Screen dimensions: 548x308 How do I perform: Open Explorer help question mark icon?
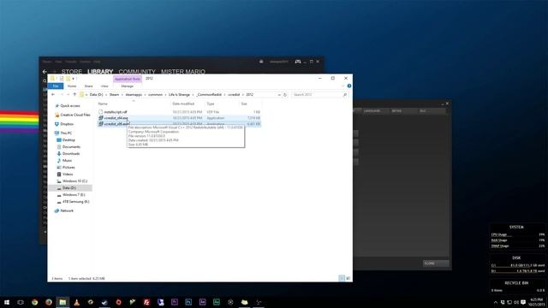coord(349,86)
